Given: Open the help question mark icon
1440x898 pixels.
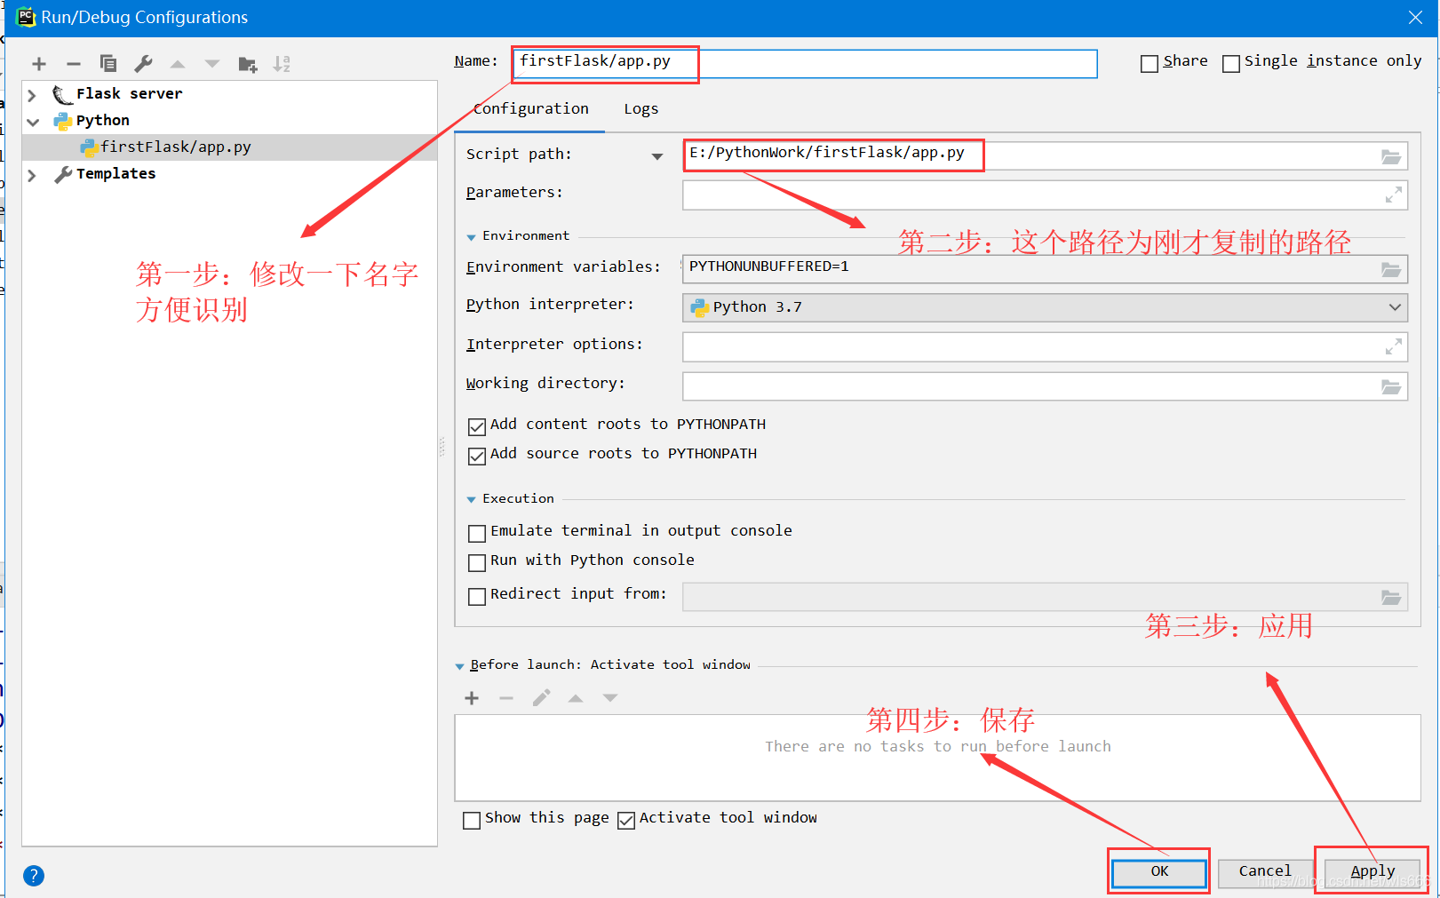Looking at the screenshot, I should point(34,876).
